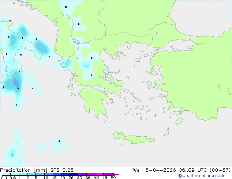Select the 0.5–1 mm legend color swatch
The image size is (232, 179).
15,174
